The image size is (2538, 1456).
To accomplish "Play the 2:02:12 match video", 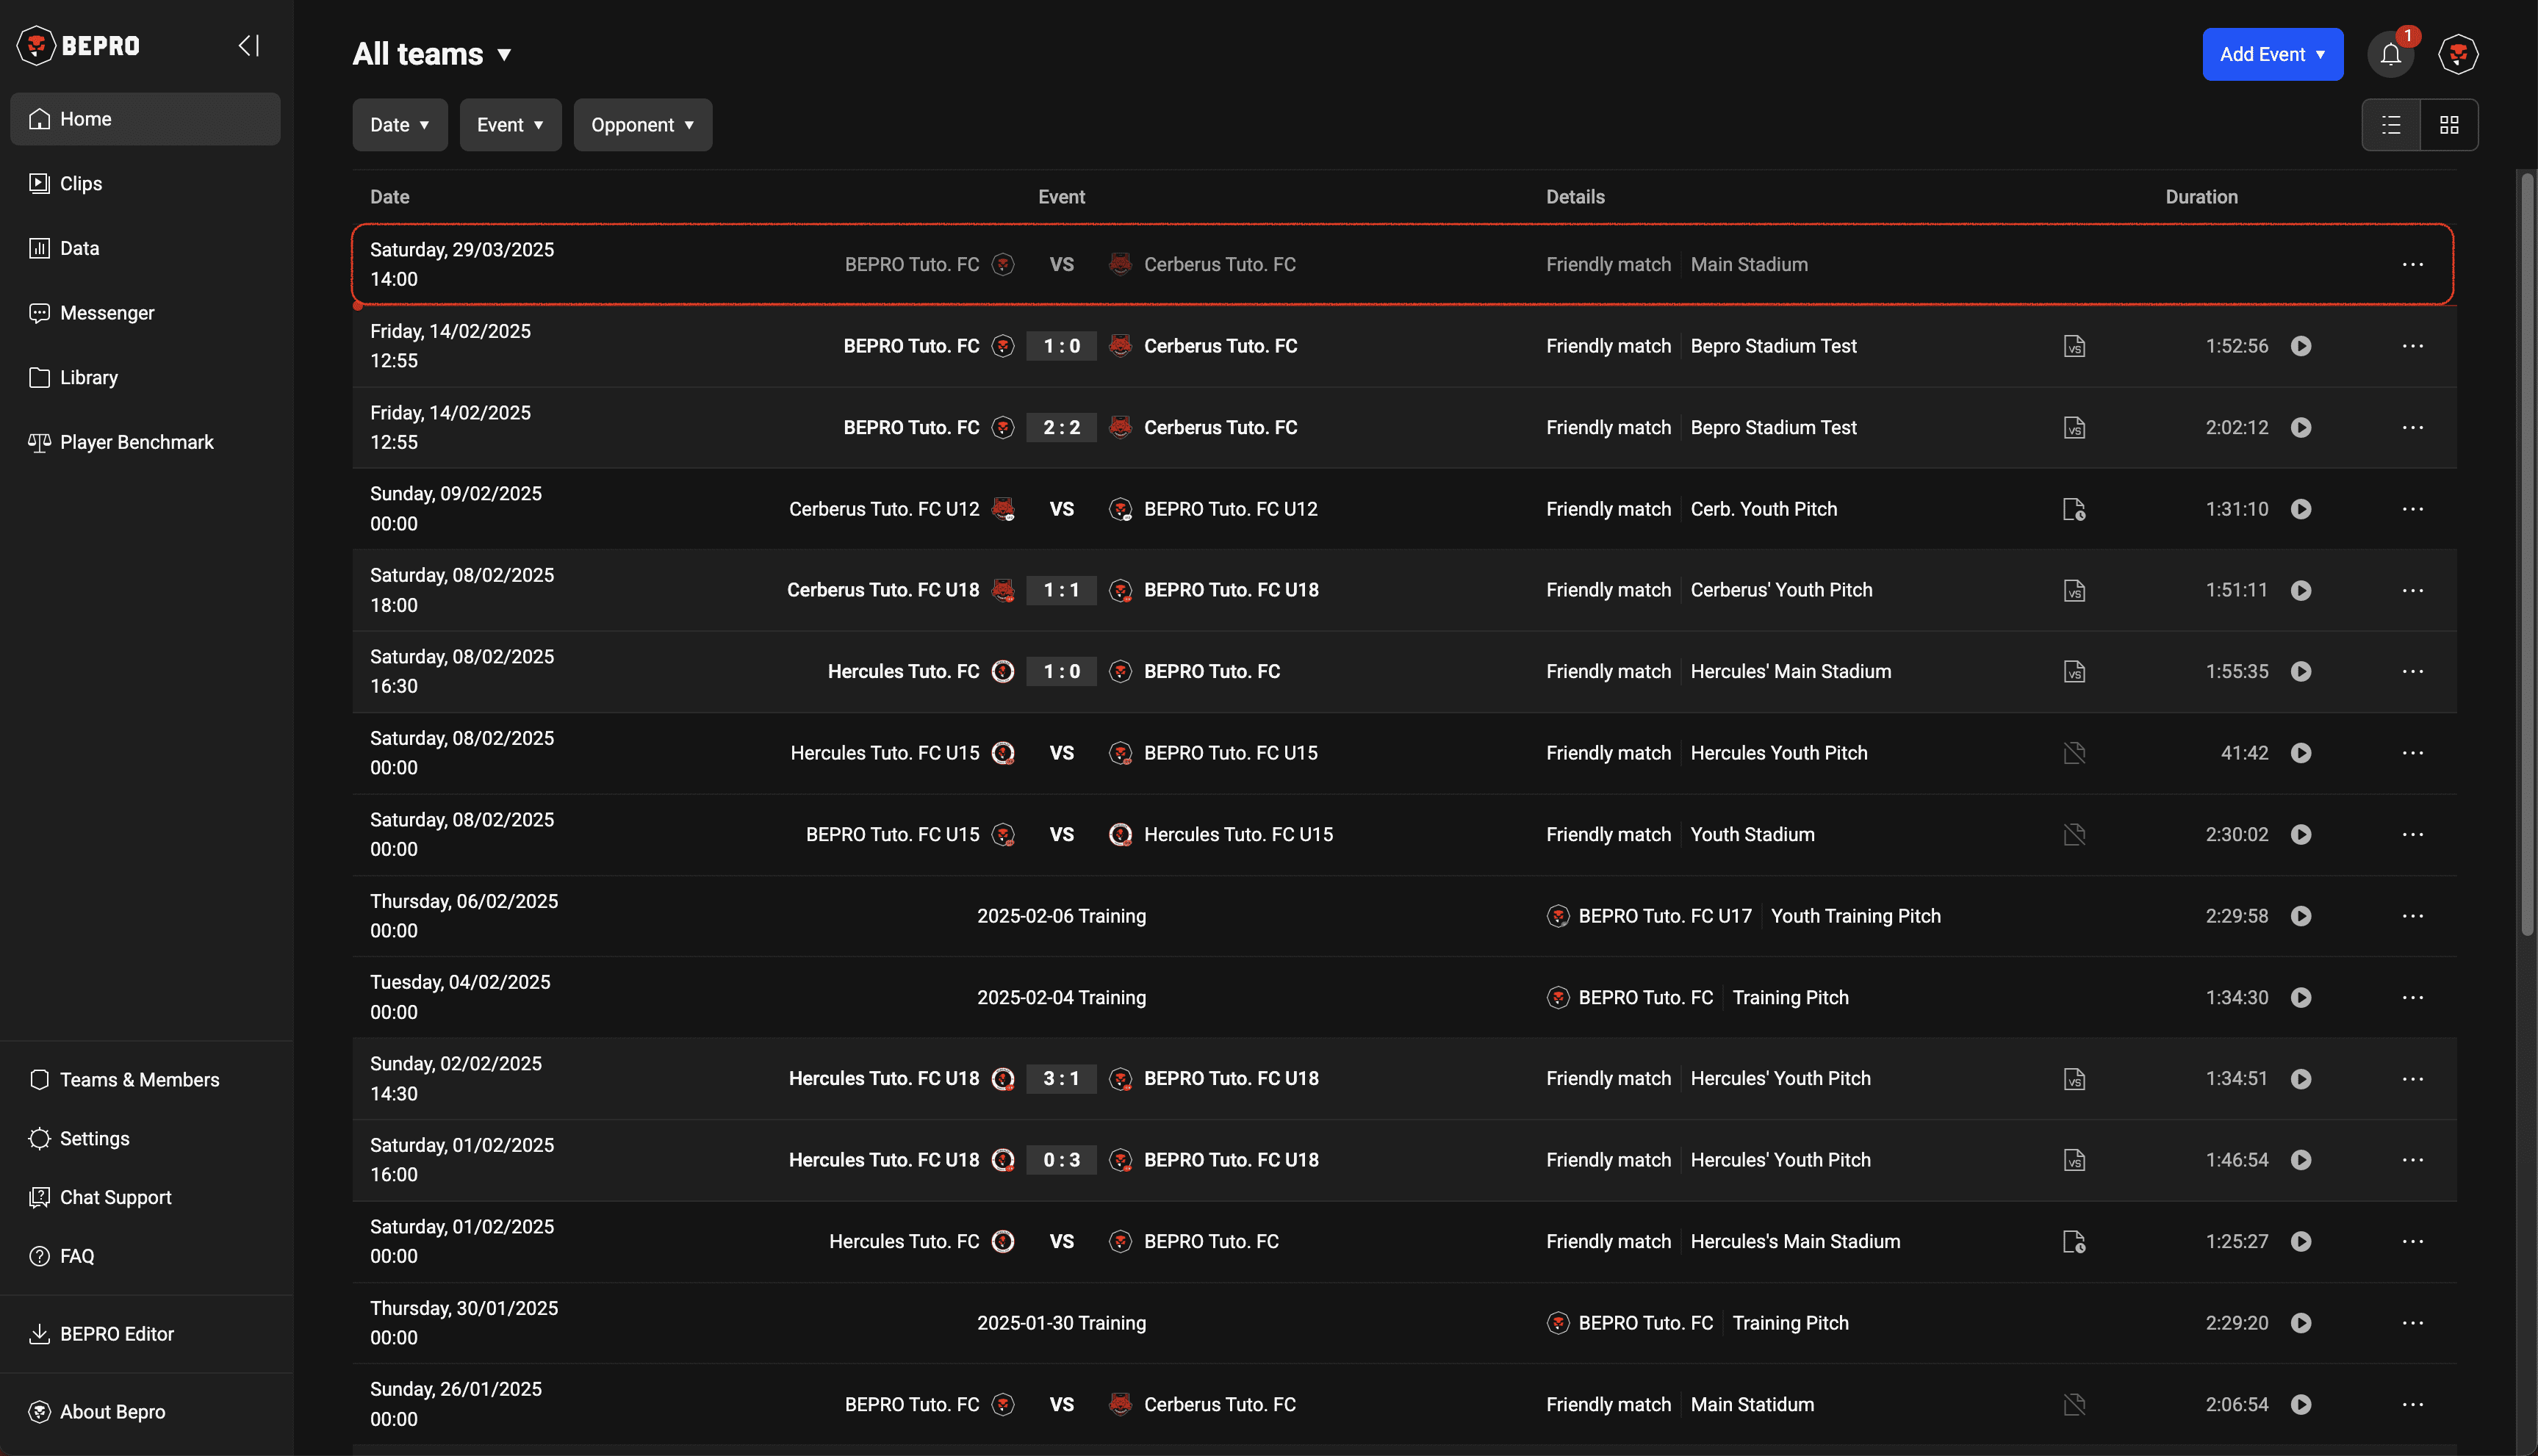I will pyautogui.click(x=2301, y=428).
